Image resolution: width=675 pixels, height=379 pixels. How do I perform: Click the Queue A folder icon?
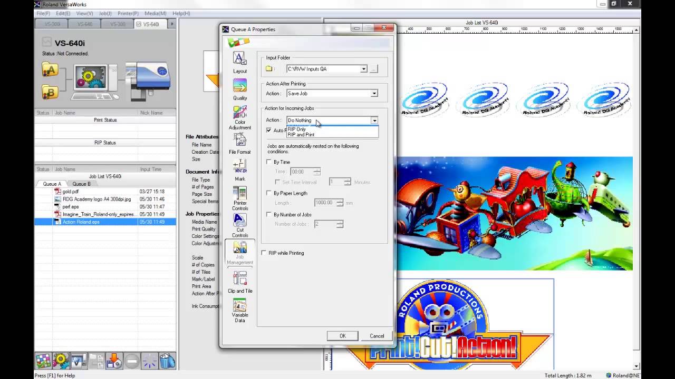tap(50, 69)
